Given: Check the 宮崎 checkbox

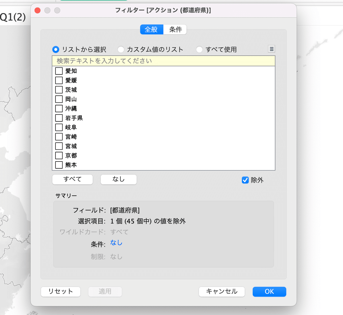Looking at the screenshot, I should point(59,137).
